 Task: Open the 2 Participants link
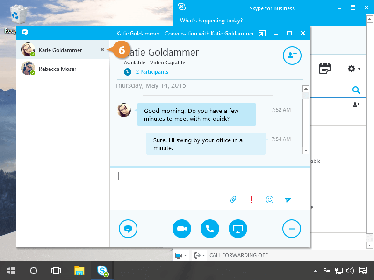(151, 72)
